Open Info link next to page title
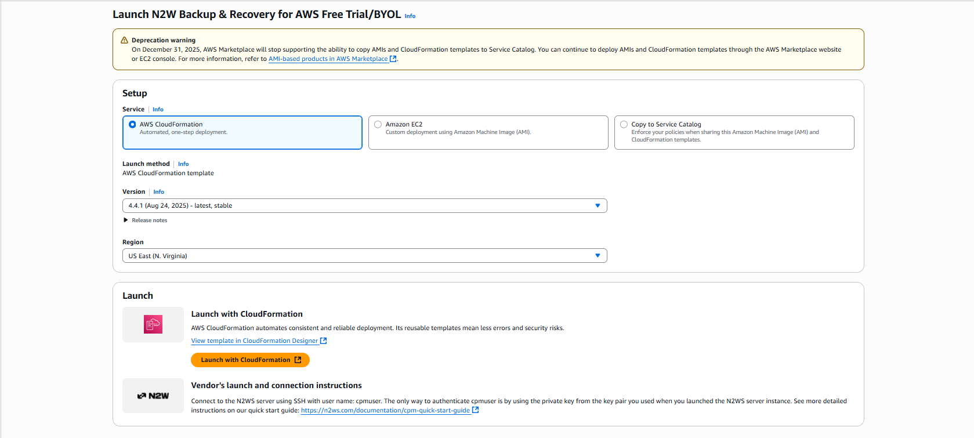The image size is (974, 438). (410, 16)
